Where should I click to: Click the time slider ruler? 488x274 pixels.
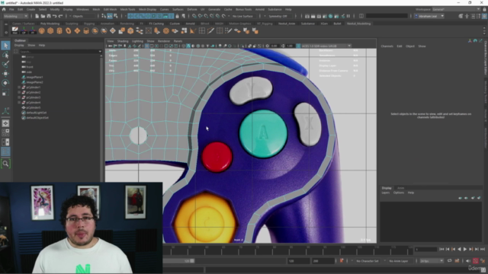point(287,250)
